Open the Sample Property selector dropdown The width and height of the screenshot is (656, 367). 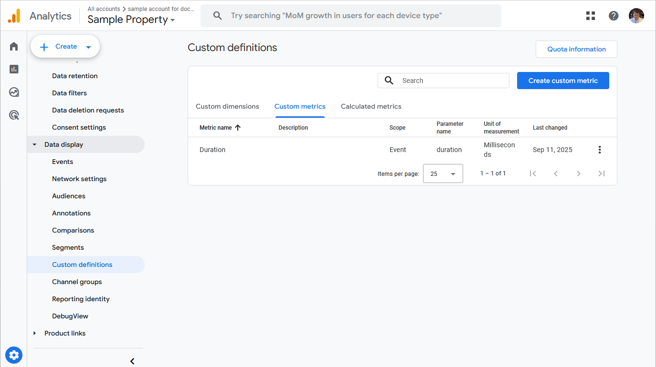[x=131, y=20]
